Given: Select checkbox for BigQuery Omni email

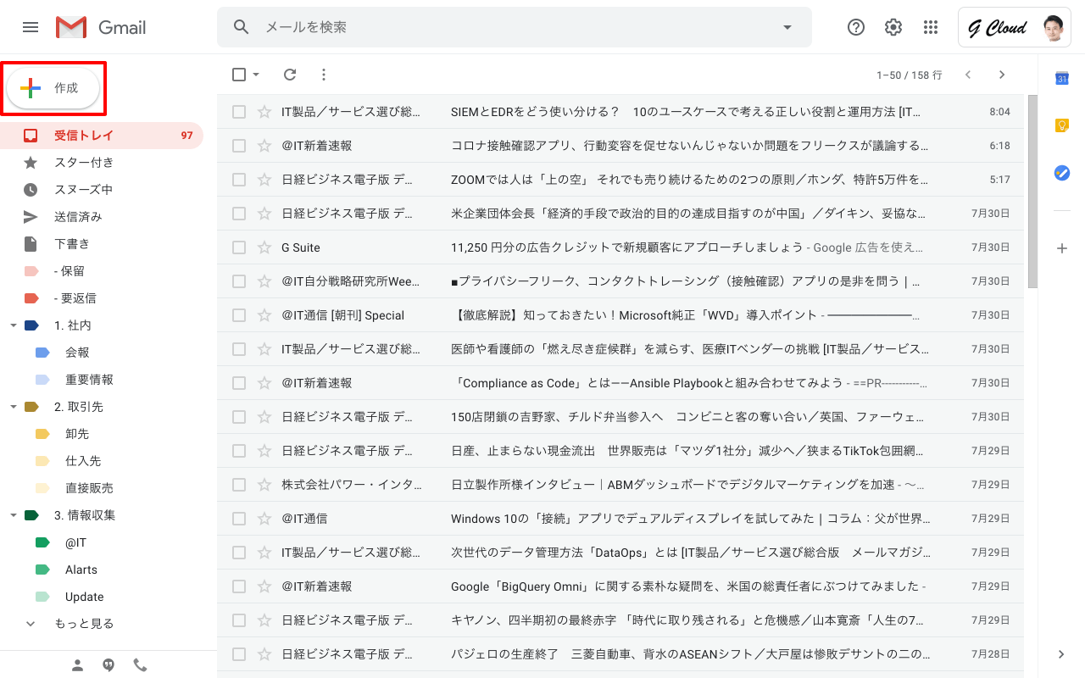Looking at the screenshot, I should pyautogui.click(x=239, y=586).
